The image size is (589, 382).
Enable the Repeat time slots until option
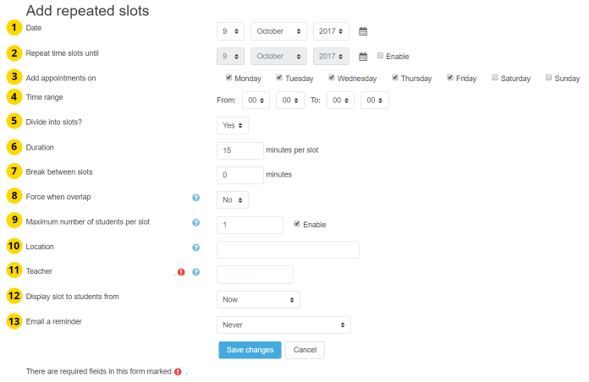point(380,56)
